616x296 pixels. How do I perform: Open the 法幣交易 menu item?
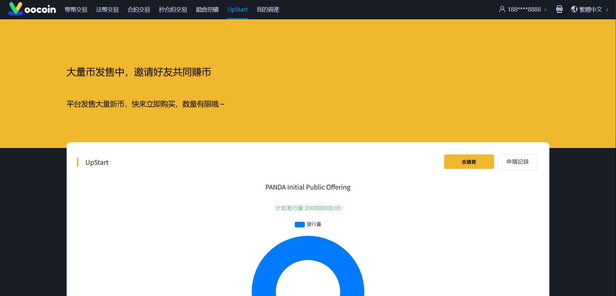pos(107,10)
